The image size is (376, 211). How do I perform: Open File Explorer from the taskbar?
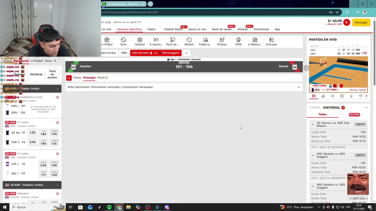tap(128, 207)
